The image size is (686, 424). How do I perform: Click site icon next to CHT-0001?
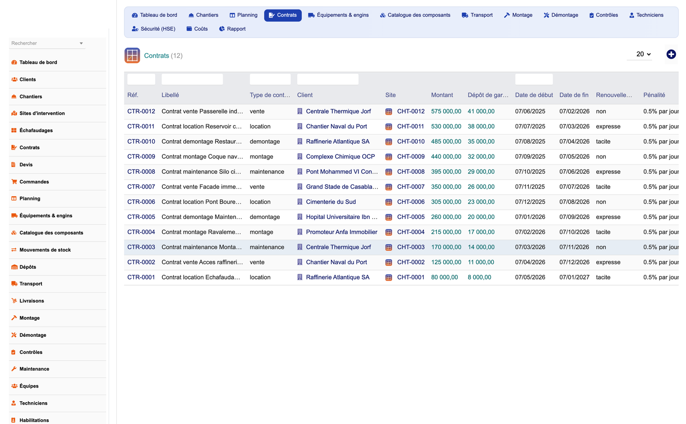[x=389, y=278]
